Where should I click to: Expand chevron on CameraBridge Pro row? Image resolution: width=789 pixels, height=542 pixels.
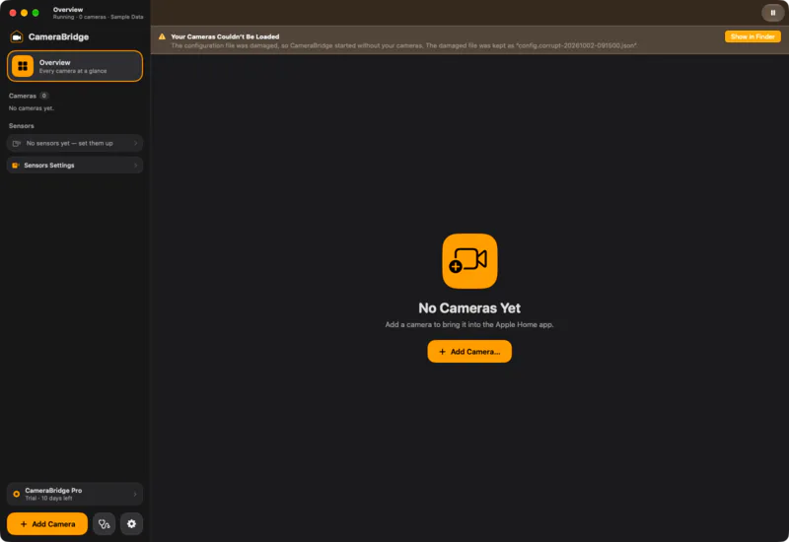click(x=135, y=495)
